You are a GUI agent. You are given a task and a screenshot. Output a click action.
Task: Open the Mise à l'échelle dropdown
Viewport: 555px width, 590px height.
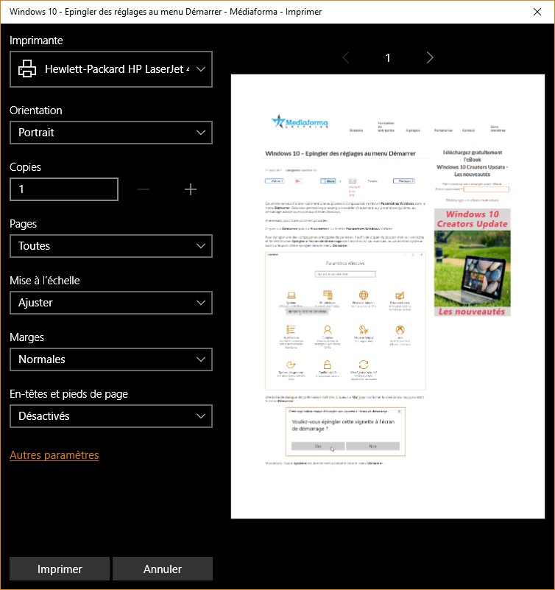point(111,303)
